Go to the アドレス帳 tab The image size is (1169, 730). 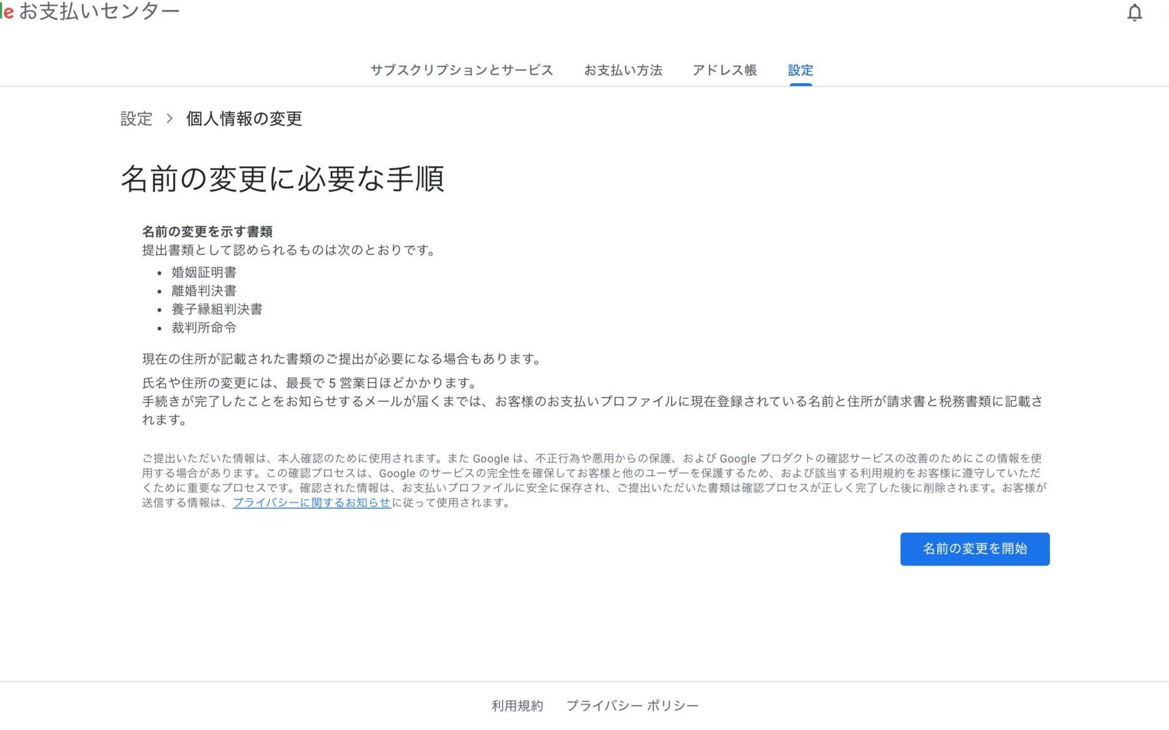point(725,70)
